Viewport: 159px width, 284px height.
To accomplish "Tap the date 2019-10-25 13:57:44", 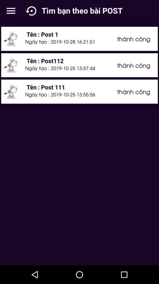I will [x=73, y=69].
